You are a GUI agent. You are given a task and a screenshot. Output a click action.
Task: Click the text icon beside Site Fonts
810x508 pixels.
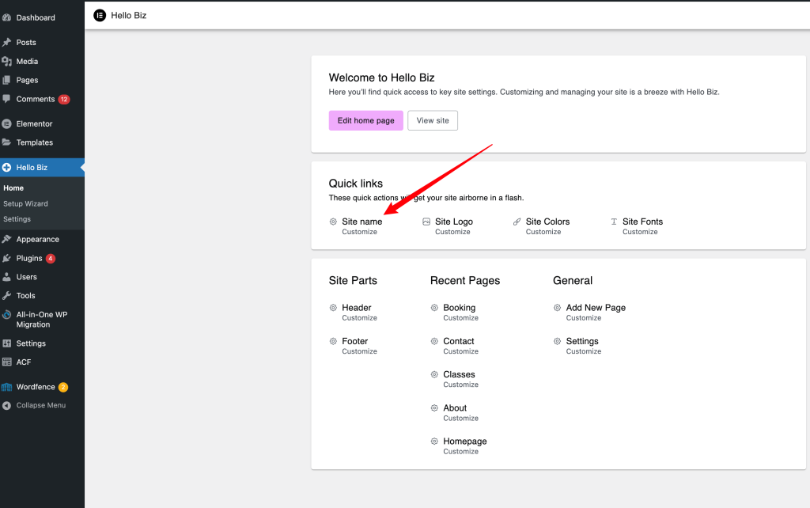tap(614, 222)
